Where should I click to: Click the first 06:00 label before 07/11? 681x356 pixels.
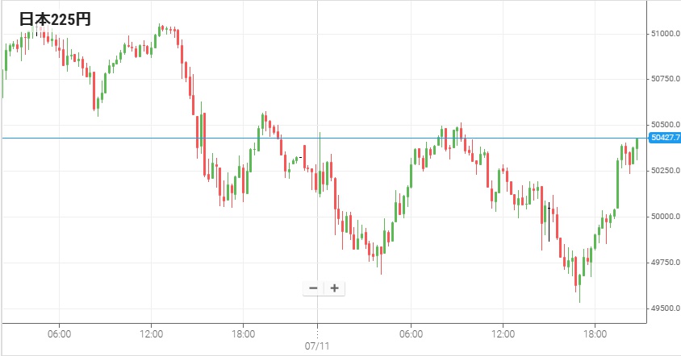tap(59, 333)
